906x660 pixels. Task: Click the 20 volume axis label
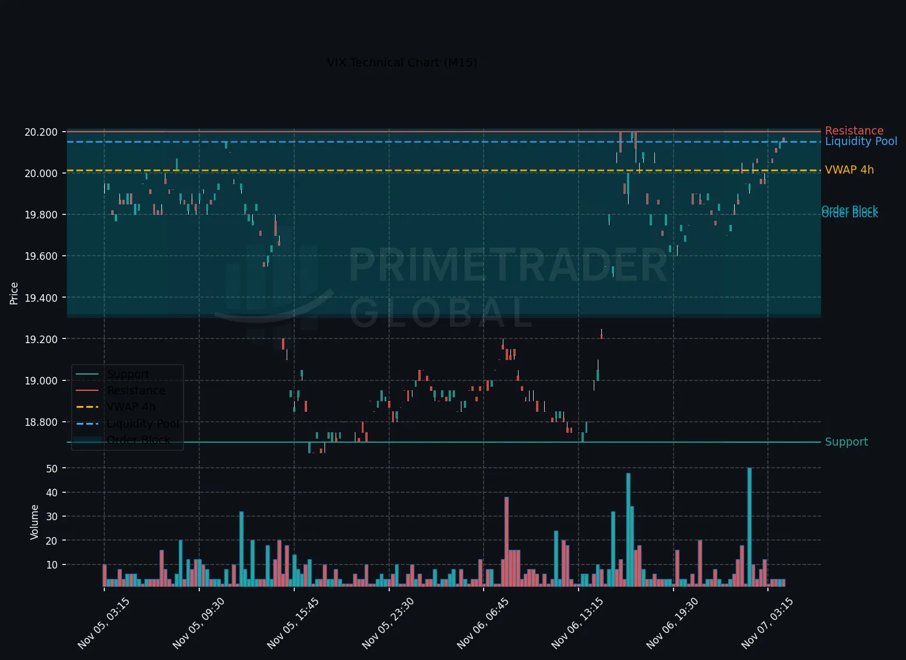52,541
